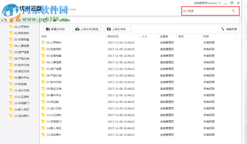The width and height of the screenshot is (247, 144).
Task: Click the 上传文件(多选) upload files button
Action: pyautogui.click(x=87, y=29)
